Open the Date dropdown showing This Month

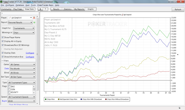22,69
